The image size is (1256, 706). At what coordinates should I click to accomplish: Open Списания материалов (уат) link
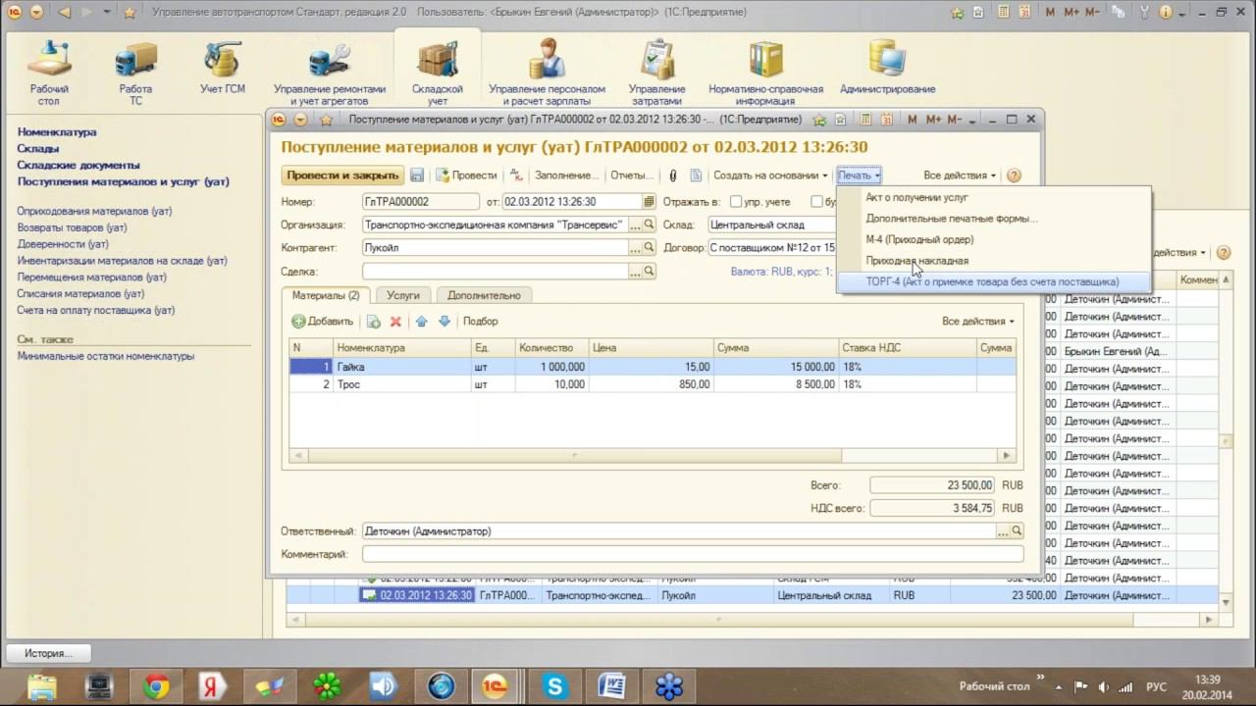(80, 294)
